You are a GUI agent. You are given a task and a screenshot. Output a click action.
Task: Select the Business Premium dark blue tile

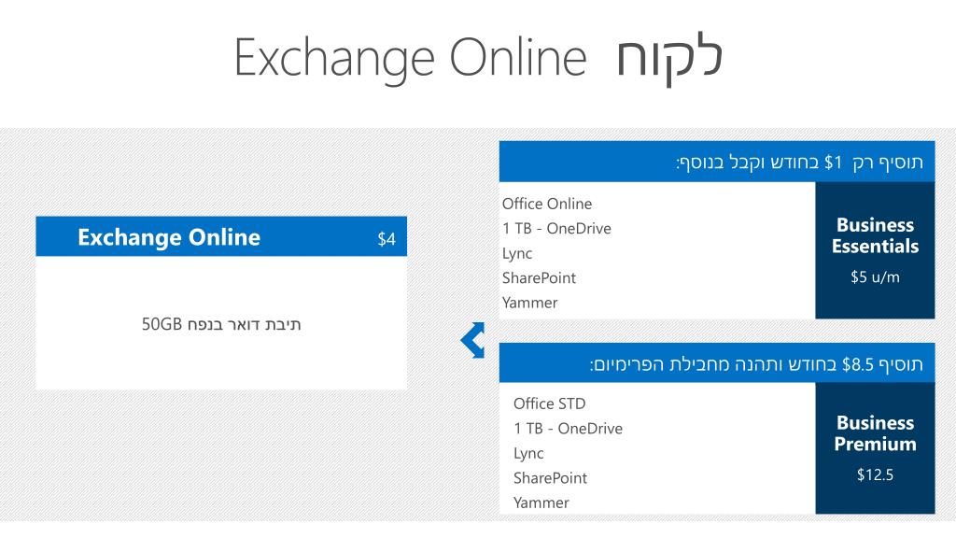875,448
